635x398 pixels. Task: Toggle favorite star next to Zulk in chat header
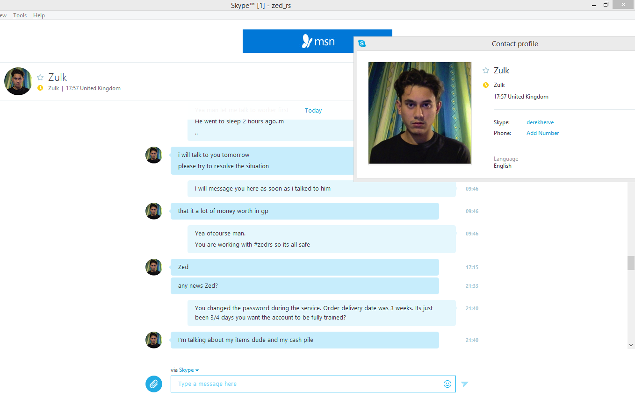[x=40, y=78]
